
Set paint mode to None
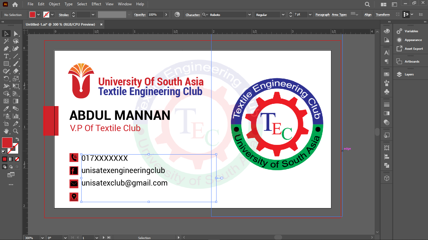[x=17, y=159]
